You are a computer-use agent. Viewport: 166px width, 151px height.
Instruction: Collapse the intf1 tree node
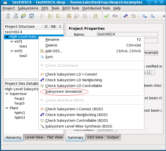[12, 42]
